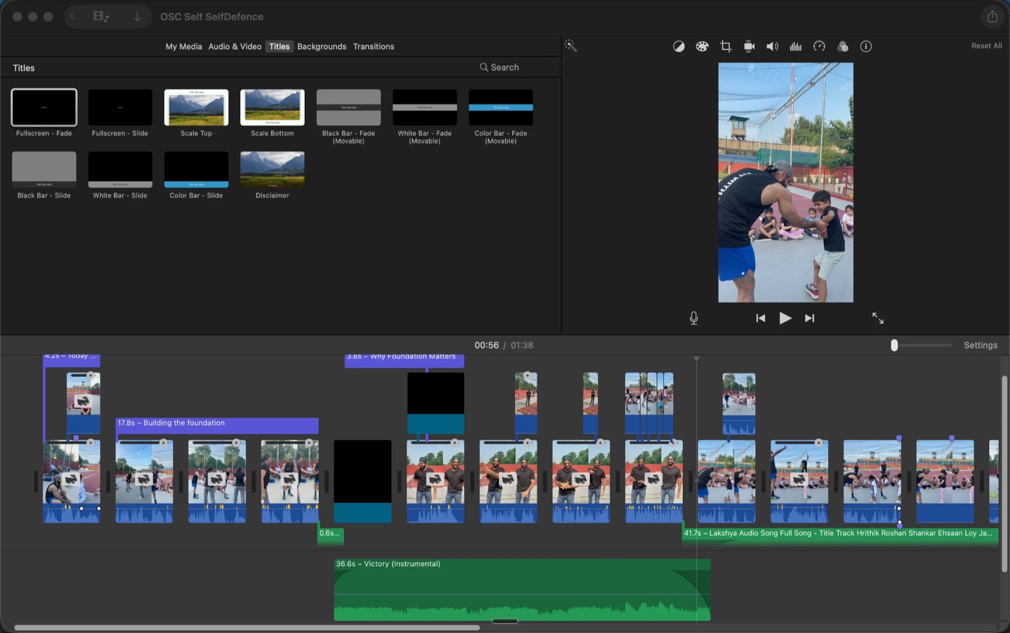Open timeline Settings
Image resolution: width=1010 pixels, height=633 pixels.
(x=980, y=345)
